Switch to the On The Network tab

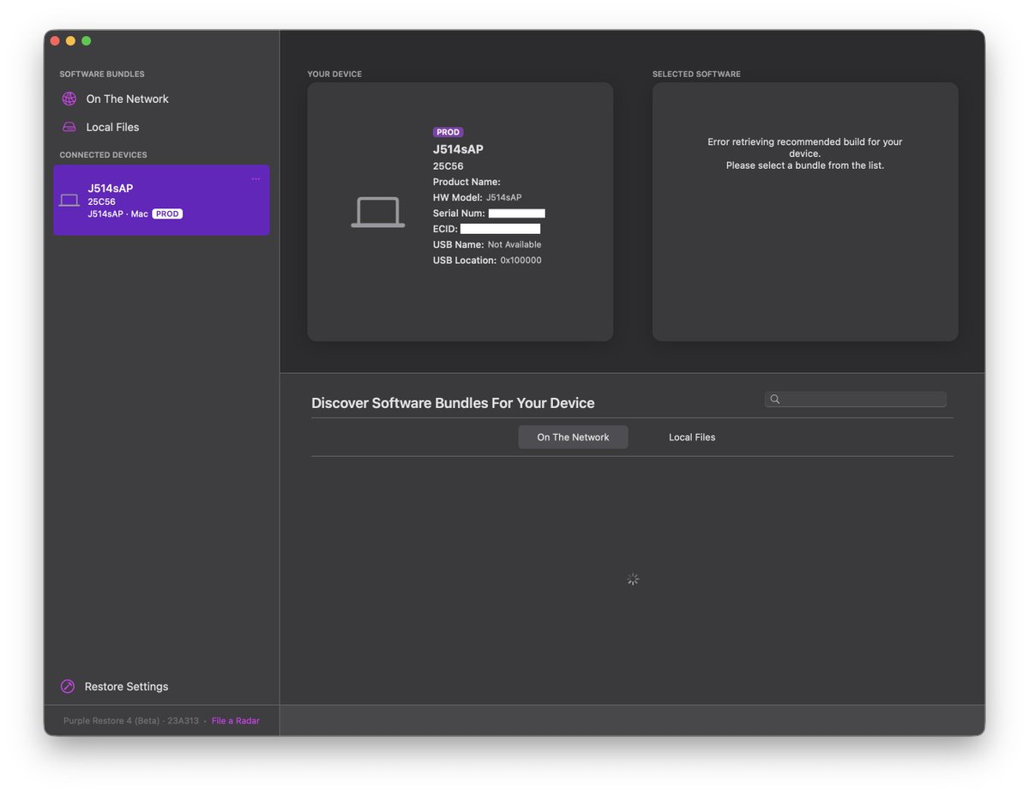(573, 437)
